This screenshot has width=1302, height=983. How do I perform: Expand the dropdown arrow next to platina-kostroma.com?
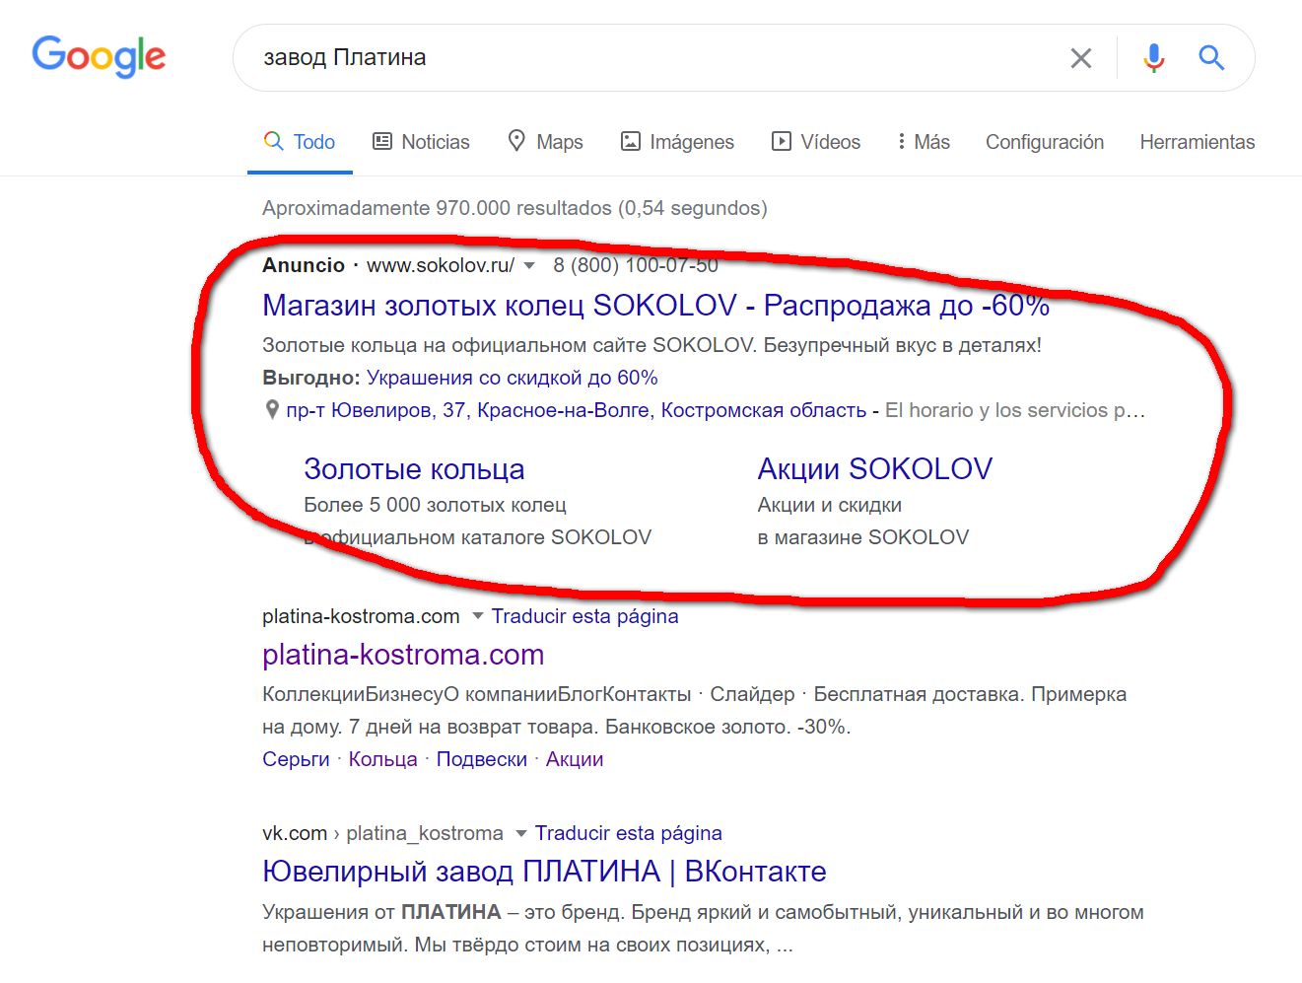[x=478, y=616]
